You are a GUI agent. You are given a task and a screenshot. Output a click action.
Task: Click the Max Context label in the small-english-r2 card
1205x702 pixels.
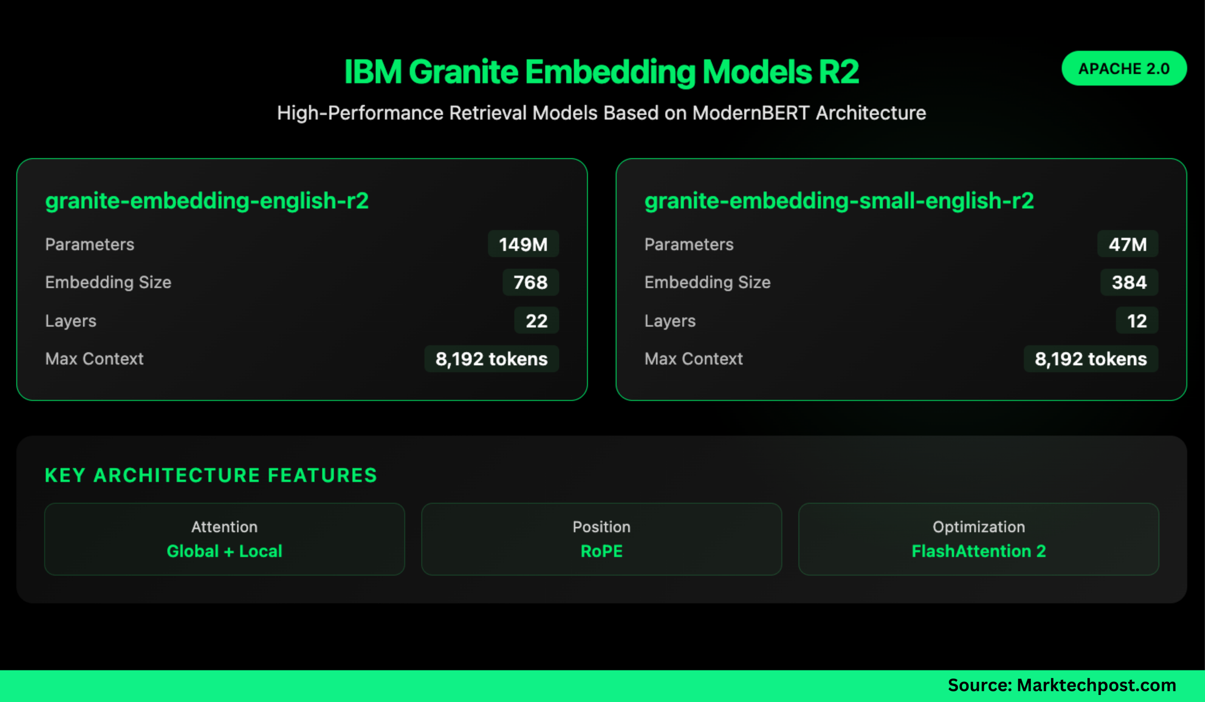[x=693, y=359]
